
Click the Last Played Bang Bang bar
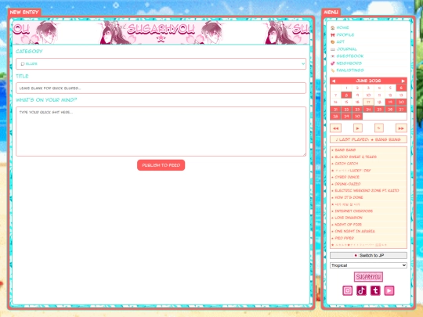(x=368, y=139)
